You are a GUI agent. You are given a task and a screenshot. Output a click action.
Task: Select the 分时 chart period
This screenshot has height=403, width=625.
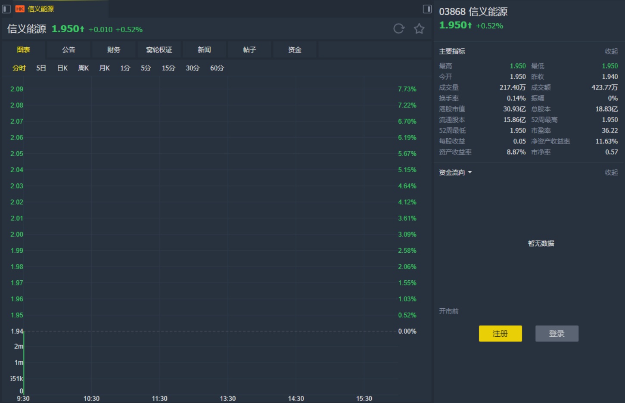19,68
